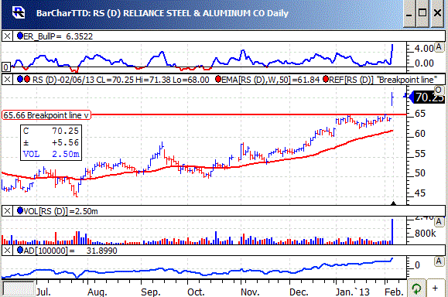The width and height of the screenshot is (448, 297).
Task: Toggle auto-scale A on AD pane
Action: point(439,261)
